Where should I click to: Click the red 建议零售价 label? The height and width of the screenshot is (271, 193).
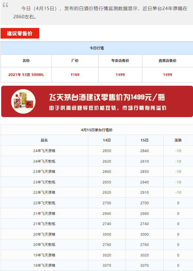[20, 33]
